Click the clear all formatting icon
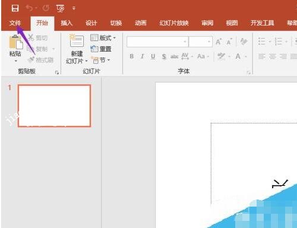This screenshot has height=228, width=297. [244, 42]
